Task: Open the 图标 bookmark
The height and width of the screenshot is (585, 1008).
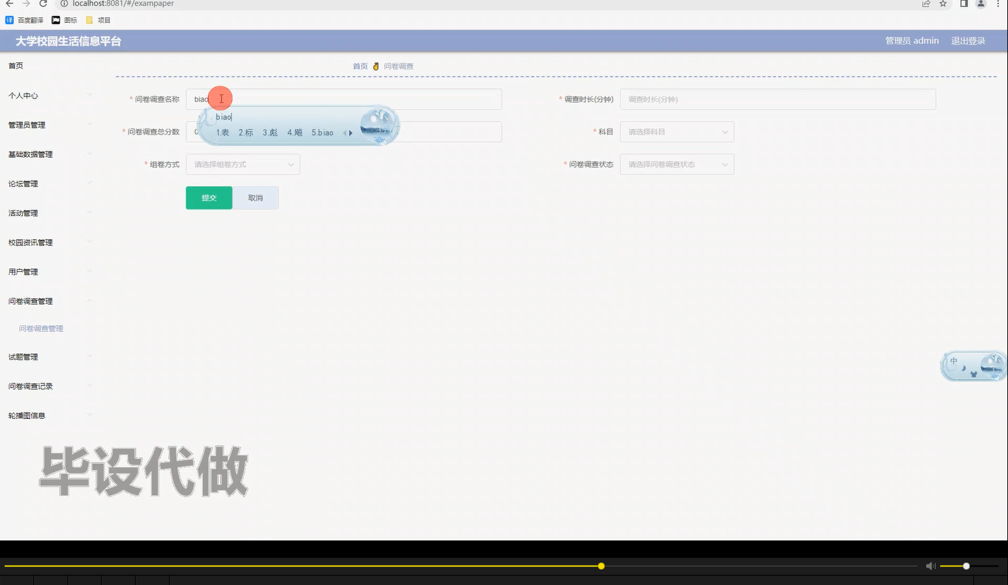Action: [x=64, y=20]
